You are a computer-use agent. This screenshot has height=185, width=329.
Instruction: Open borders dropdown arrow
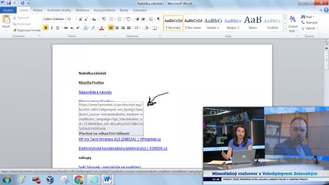tap(158, 28)
